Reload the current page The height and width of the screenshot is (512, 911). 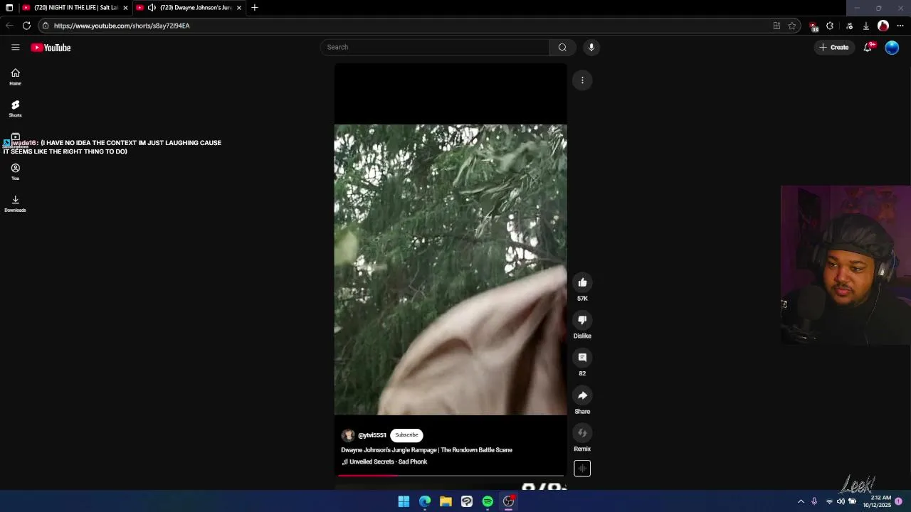(x=26, y=26)
